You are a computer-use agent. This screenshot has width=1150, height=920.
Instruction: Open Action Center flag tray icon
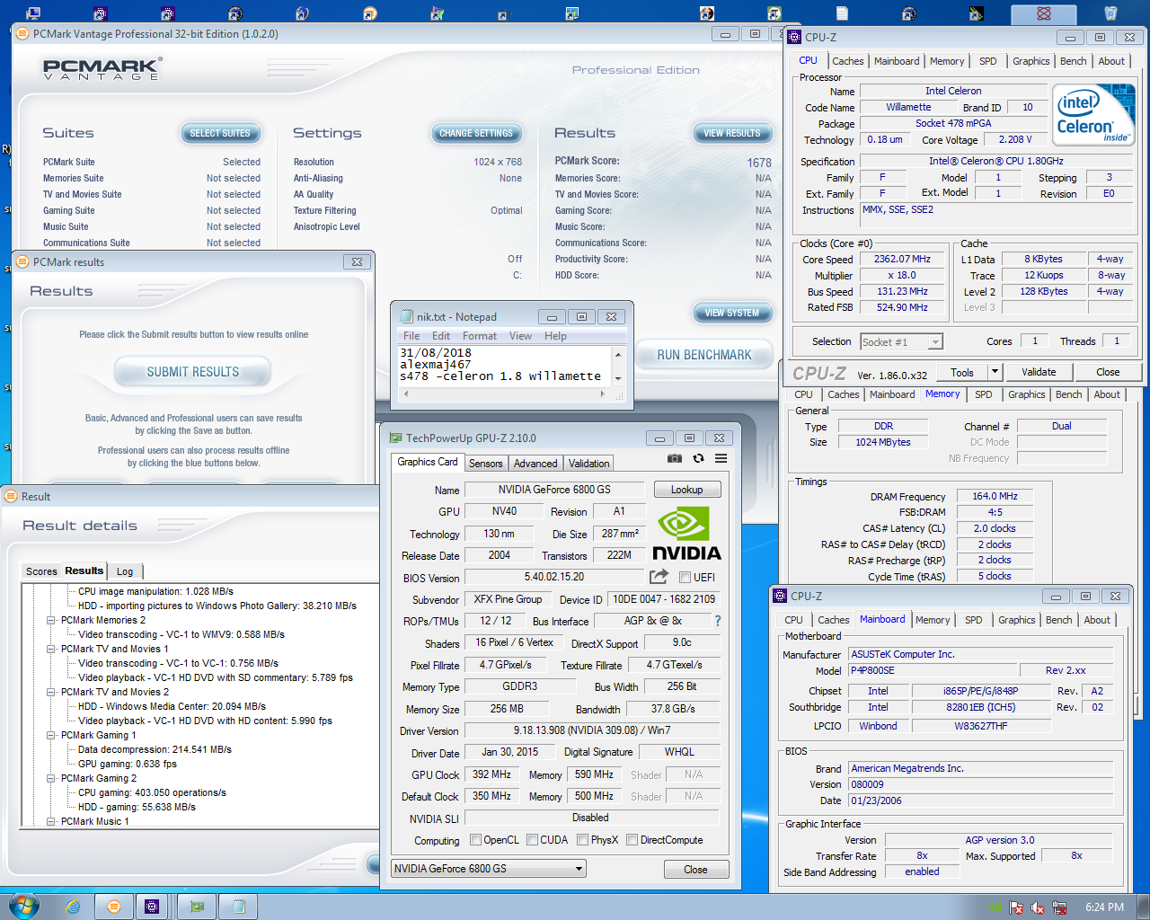point(1016,907)
